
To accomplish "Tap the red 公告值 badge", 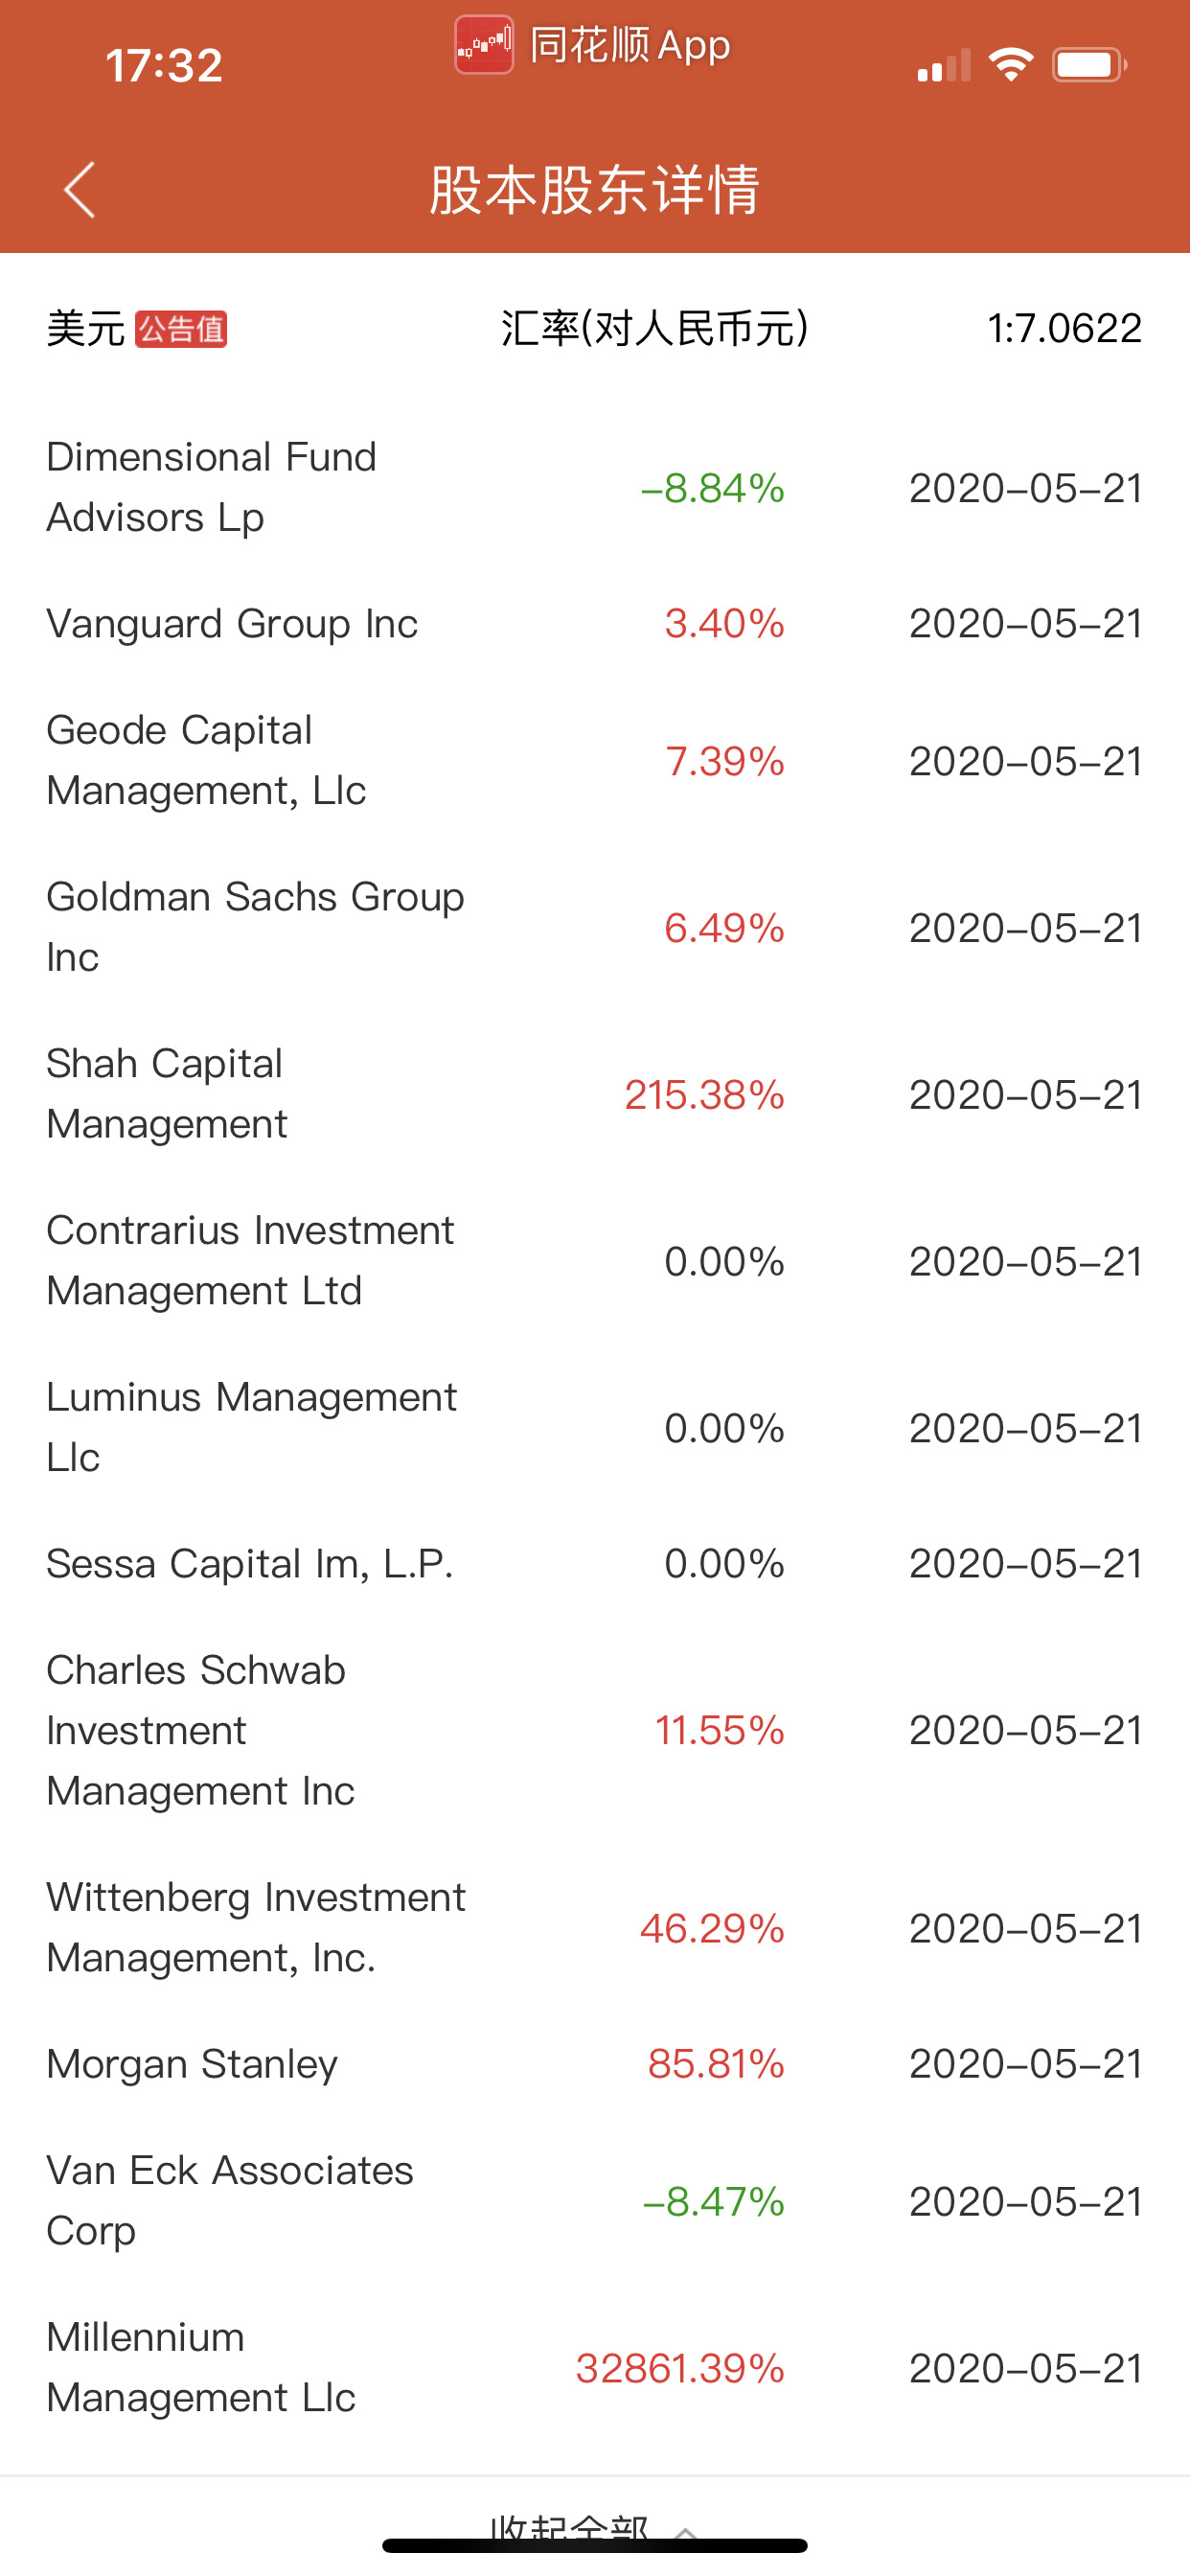I will [181, 329].
